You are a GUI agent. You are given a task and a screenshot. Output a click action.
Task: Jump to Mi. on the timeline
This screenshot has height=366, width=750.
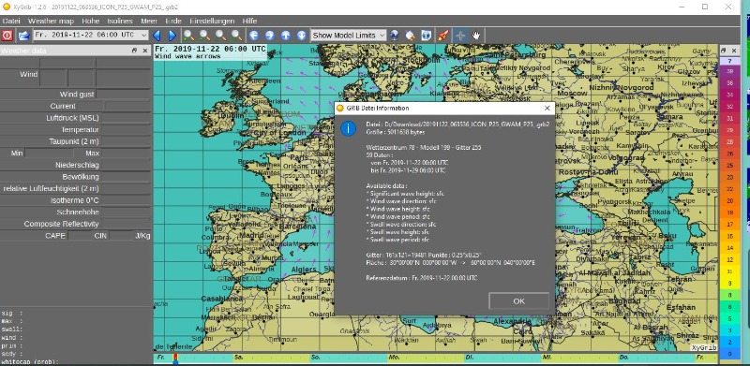tap(547, 358)
